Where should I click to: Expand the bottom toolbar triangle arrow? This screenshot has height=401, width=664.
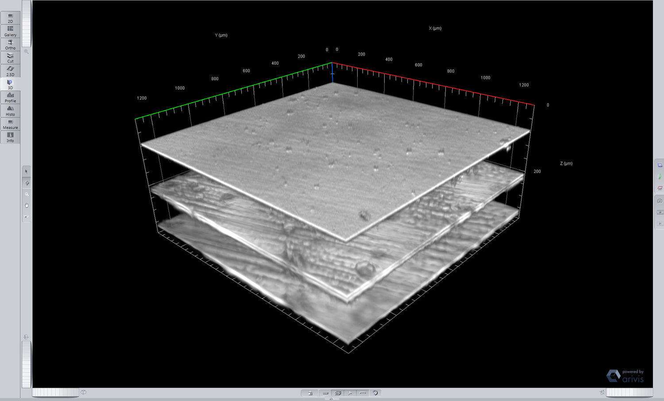click(332, 398)
